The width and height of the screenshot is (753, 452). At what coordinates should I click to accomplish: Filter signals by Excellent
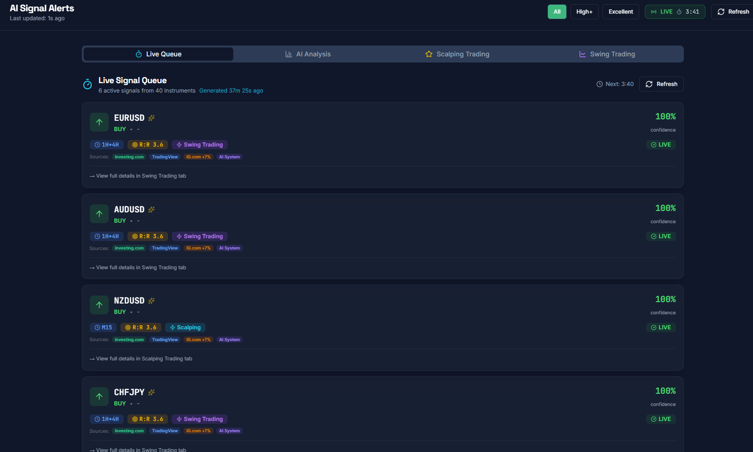tap(621, 12)
